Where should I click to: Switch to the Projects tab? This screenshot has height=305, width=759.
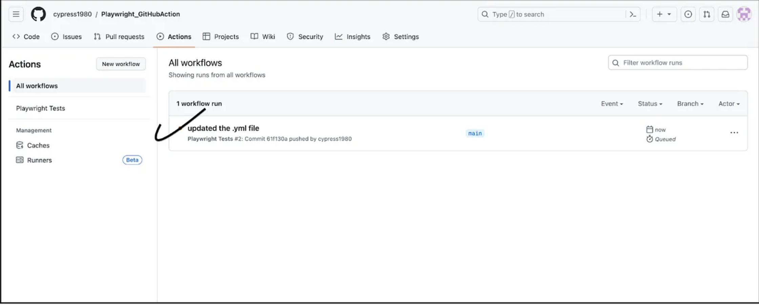click(221, 37)
